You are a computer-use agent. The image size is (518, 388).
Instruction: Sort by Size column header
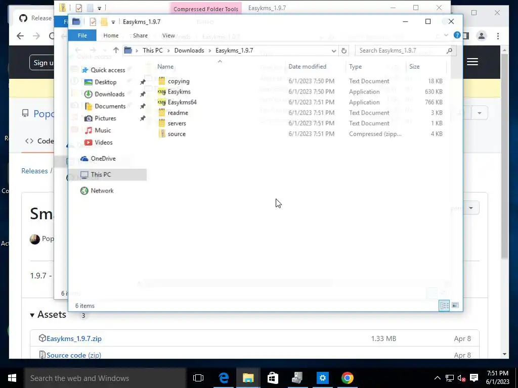(x=414, y=66)
